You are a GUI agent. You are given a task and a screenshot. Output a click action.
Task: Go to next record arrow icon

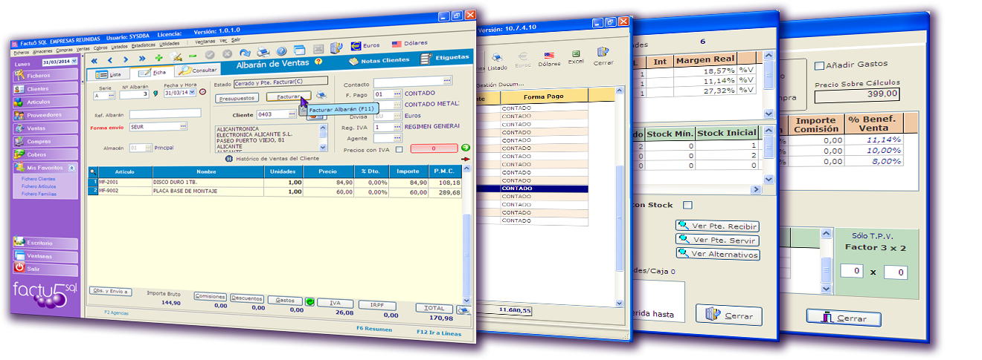pyautogui.click(x=126, y=59)
